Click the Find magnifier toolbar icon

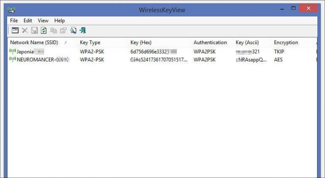click(73, 31)
